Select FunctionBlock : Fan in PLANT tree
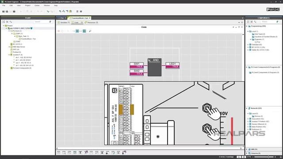Screen dimensions: 283x159 pyautogui.click(x=28, y=39)
